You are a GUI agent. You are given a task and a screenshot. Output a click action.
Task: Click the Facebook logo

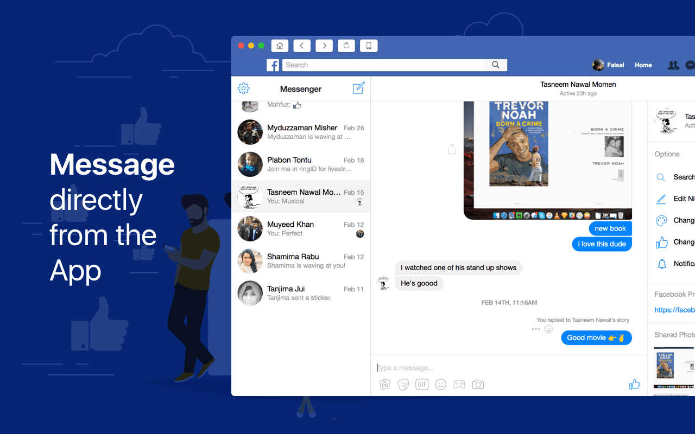(x=273, y=65)
